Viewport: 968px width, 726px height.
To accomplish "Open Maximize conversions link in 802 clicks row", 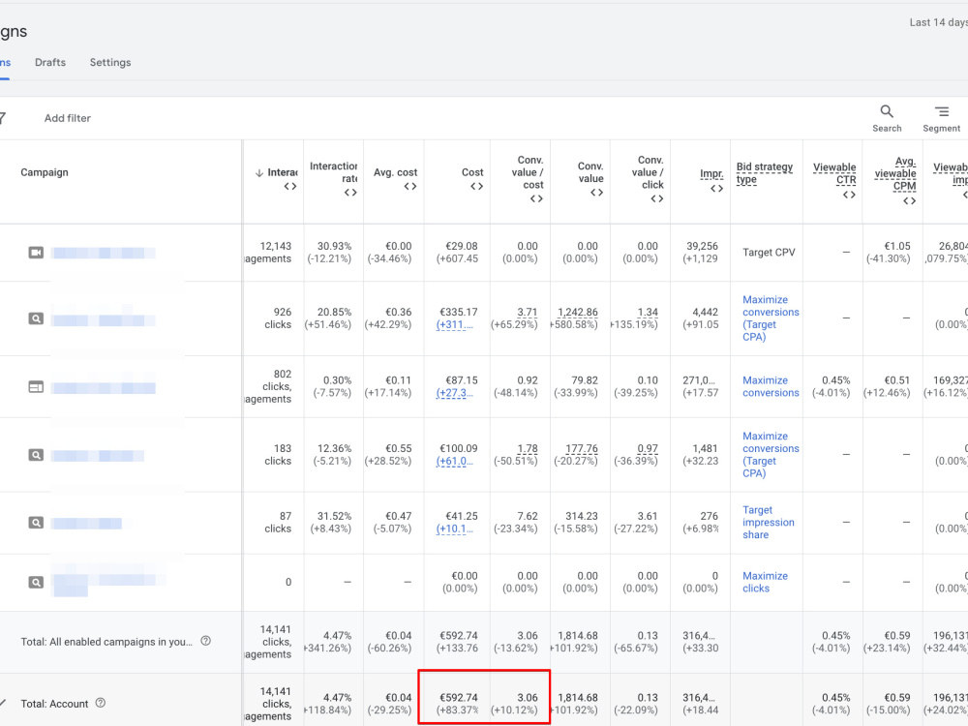I will 771,386.
